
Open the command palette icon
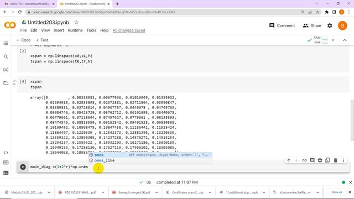tap(6, 163)
